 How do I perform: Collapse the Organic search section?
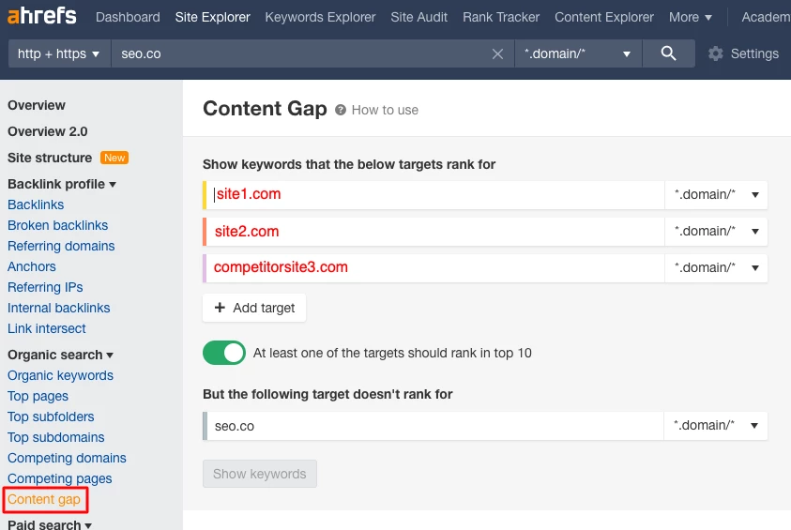tap(60, 355)
